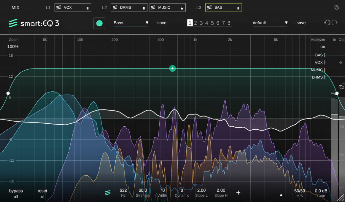Select the DRMS track in group L2
The image size is (345, 202).
(x=129, y=7)
